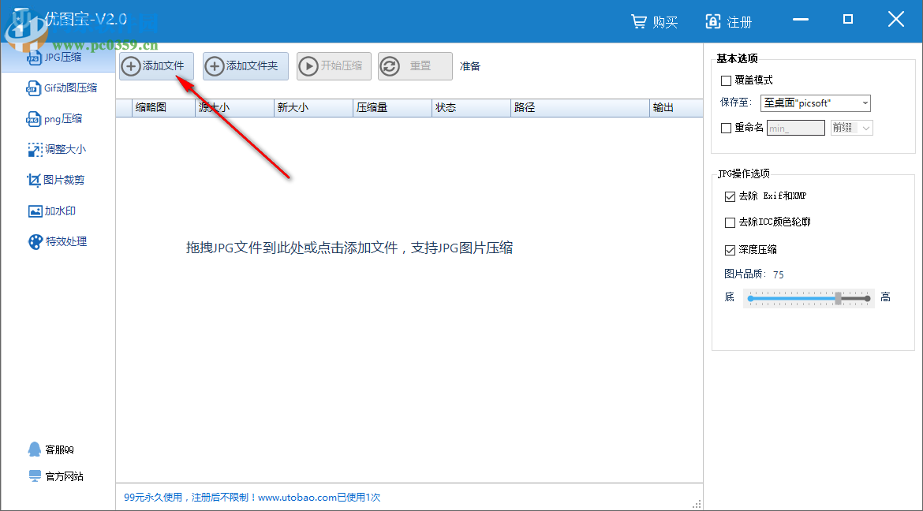Click the 输出 column header
Screen dimensions: 923x511
click(x=676, y=108)
